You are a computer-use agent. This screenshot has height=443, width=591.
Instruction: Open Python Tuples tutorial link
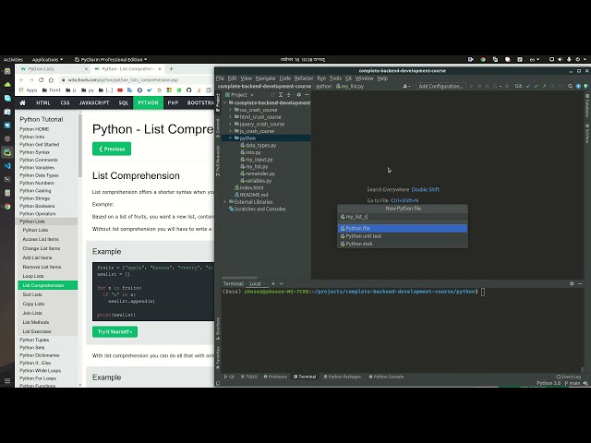point(34,340)
